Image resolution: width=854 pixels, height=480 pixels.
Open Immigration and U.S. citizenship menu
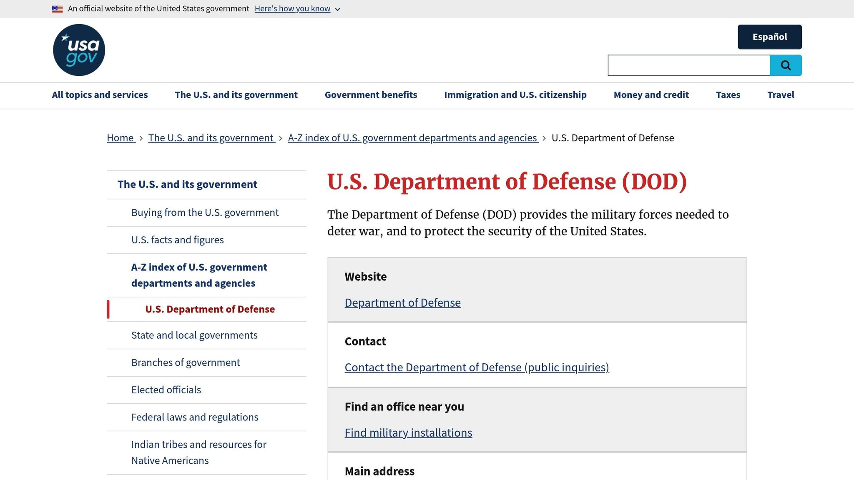point(515,95)
